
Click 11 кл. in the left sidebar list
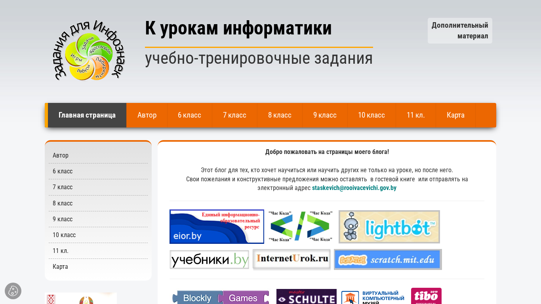coord(98,251)
